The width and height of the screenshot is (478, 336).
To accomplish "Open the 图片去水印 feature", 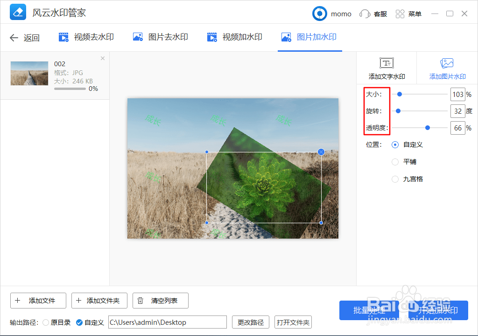I will pyautogui.click(x=160, y=38).
